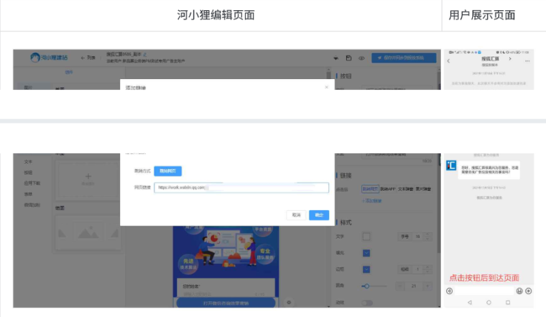Click the plus single-image placeholder tile
The image size is (546, 317).
point(88,179)
